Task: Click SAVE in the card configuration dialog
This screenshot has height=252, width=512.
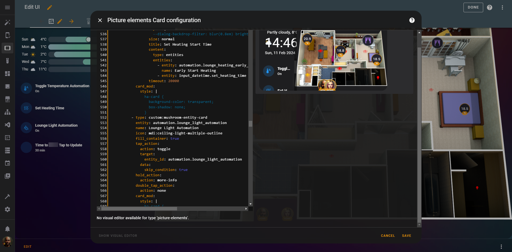Action: (x=406, y=236)
